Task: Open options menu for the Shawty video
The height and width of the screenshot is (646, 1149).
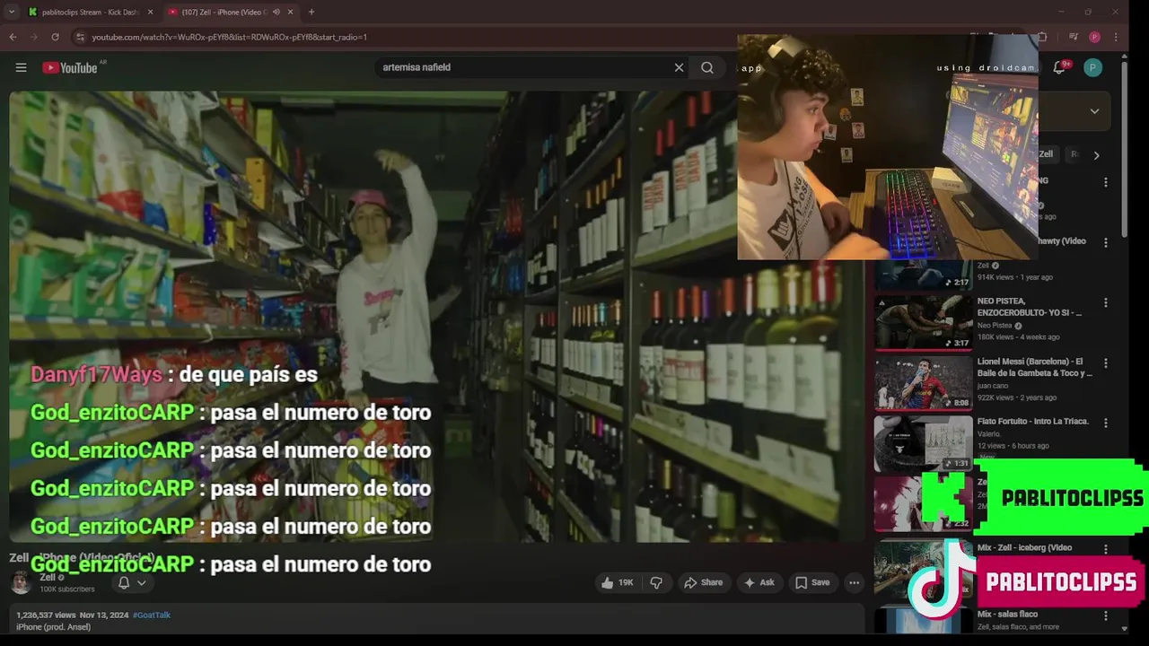Action: pos(1106,242)
